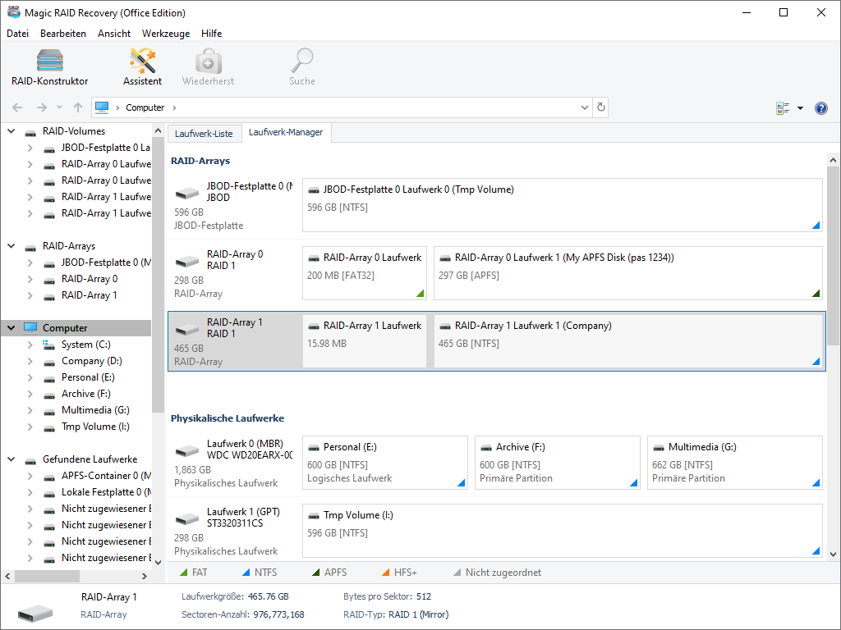841x630 pixels.
Task: Select Laufwerk 0 (MBR) WDC disk
Action: click(x=234, y=463)
